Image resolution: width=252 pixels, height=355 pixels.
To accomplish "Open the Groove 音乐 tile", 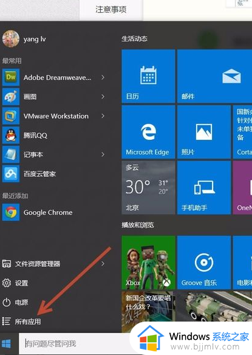I will tap(204, 263).
